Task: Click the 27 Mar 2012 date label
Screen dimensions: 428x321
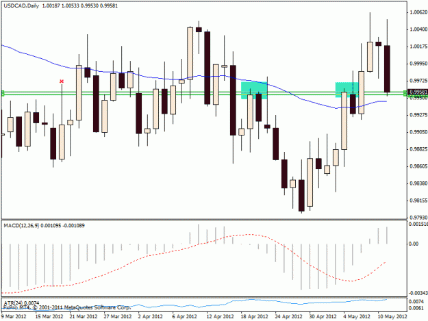Action: pos(118,316)
